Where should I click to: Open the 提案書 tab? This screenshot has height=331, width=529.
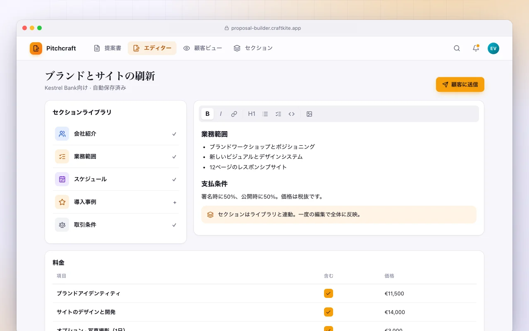[x=107, y=48]
